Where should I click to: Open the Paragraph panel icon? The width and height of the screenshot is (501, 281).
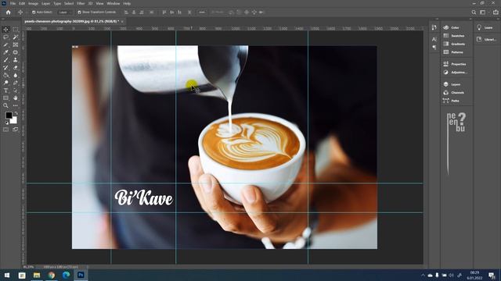pyautogui.click(x=434, y=47)
